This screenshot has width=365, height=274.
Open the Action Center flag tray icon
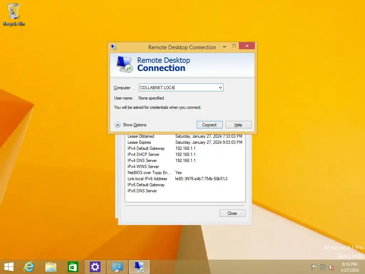coord(314,267)
